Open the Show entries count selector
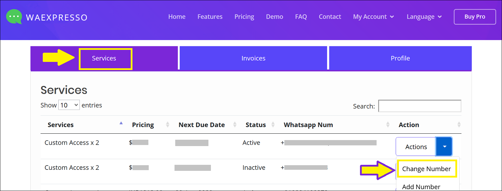Viewport: 502px width, 191px height. pyautogui.click(x=69, y=105)
